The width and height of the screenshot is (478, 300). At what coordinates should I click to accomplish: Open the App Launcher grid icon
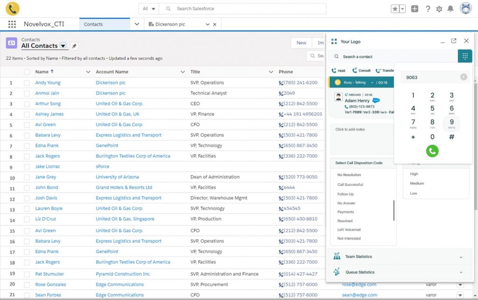point(12,24)
